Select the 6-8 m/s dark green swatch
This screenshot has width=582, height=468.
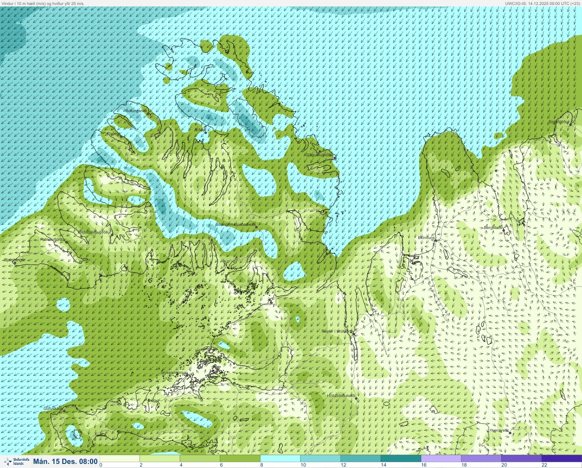240,458
